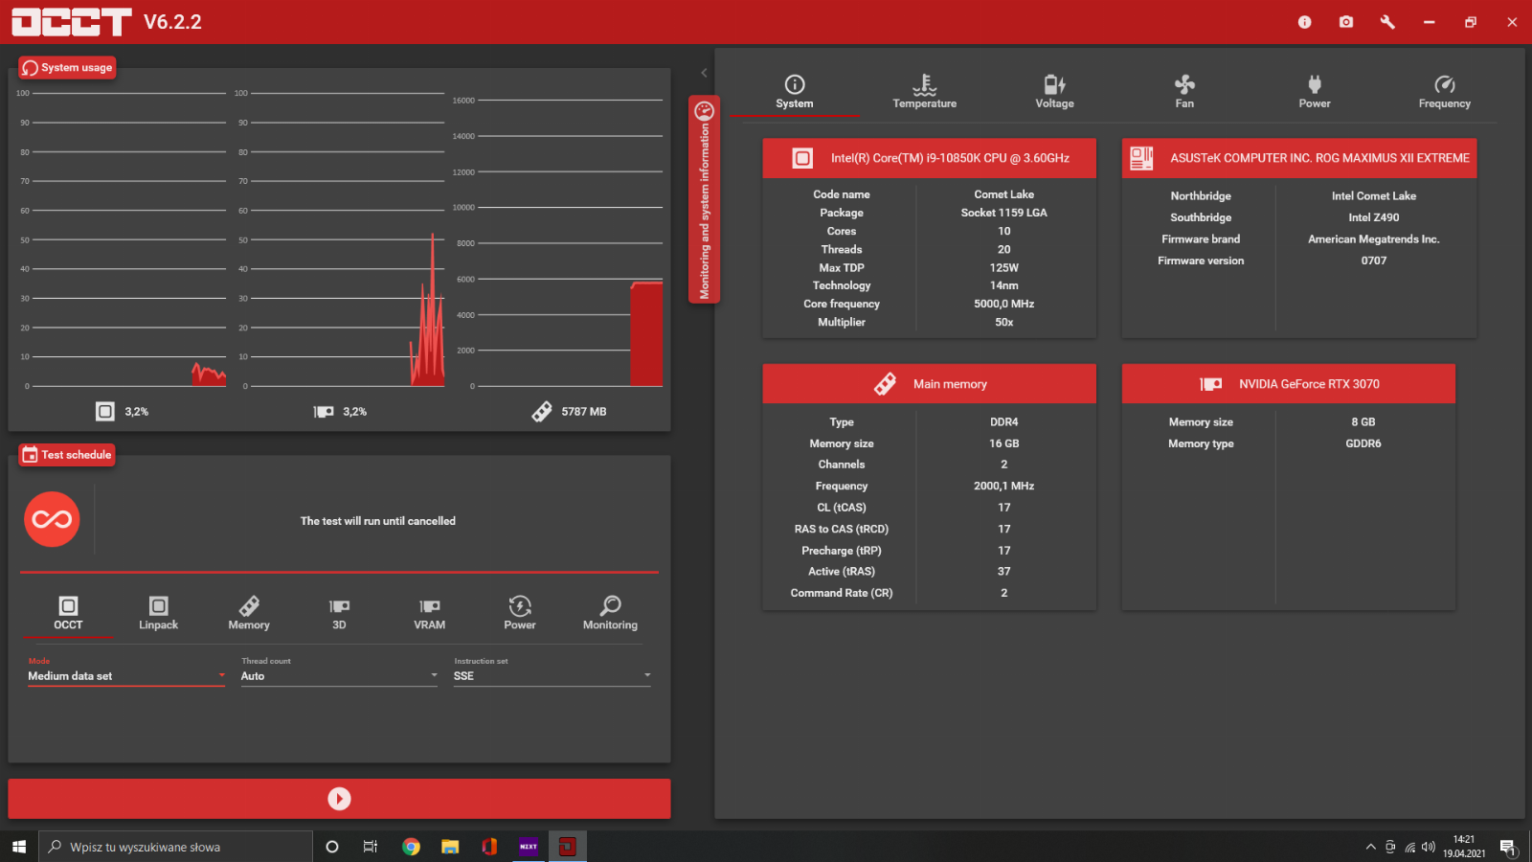Click the Windows Start button

18,847
